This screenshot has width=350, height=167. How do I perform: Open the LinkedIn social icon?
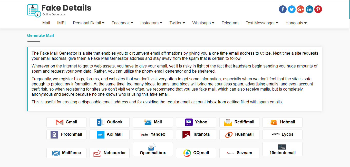pyautogui.click(x=309, y=9)
